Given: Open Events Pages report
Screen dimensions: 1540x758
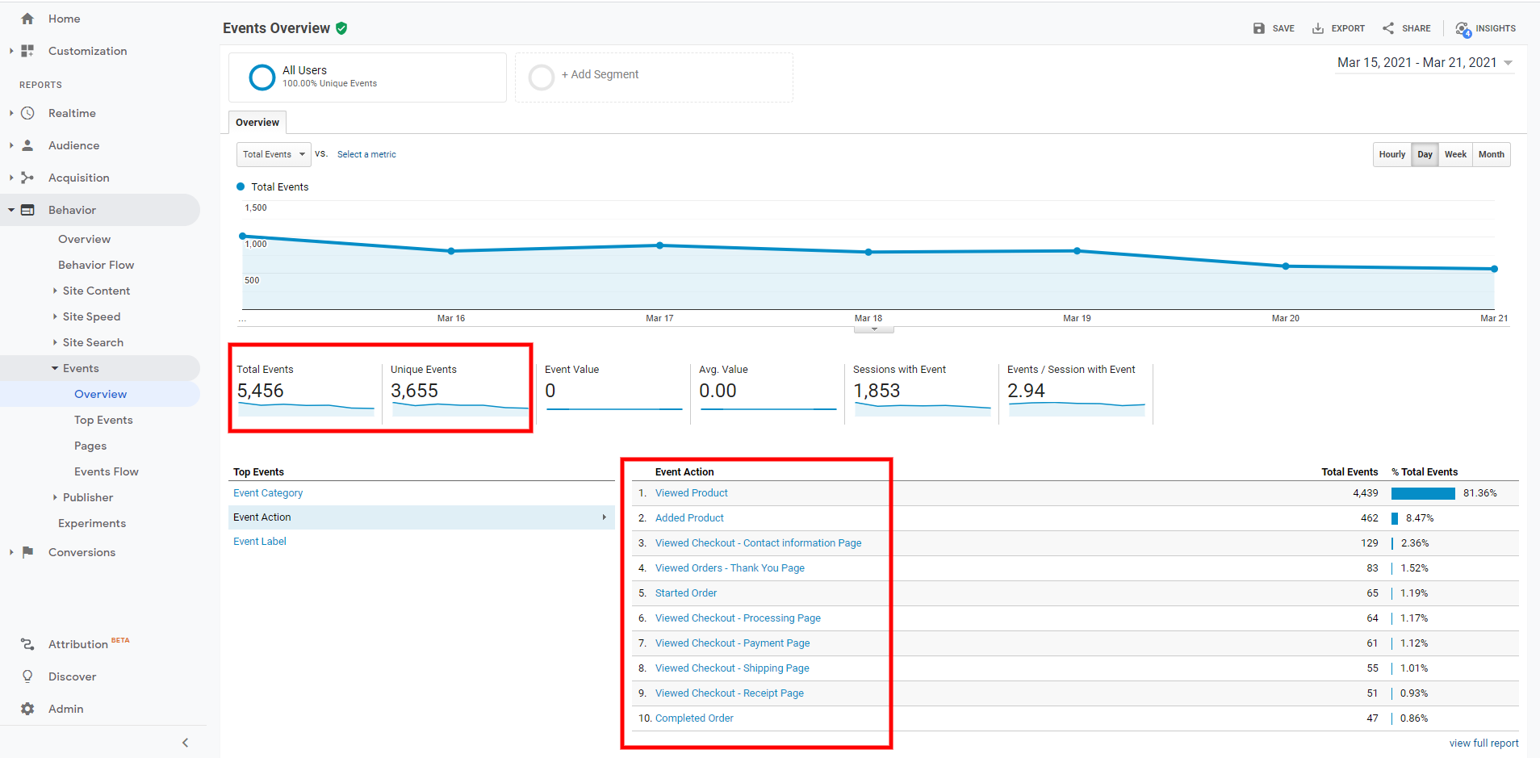Looking at the screenshot, I should click(x=90, y=446).
